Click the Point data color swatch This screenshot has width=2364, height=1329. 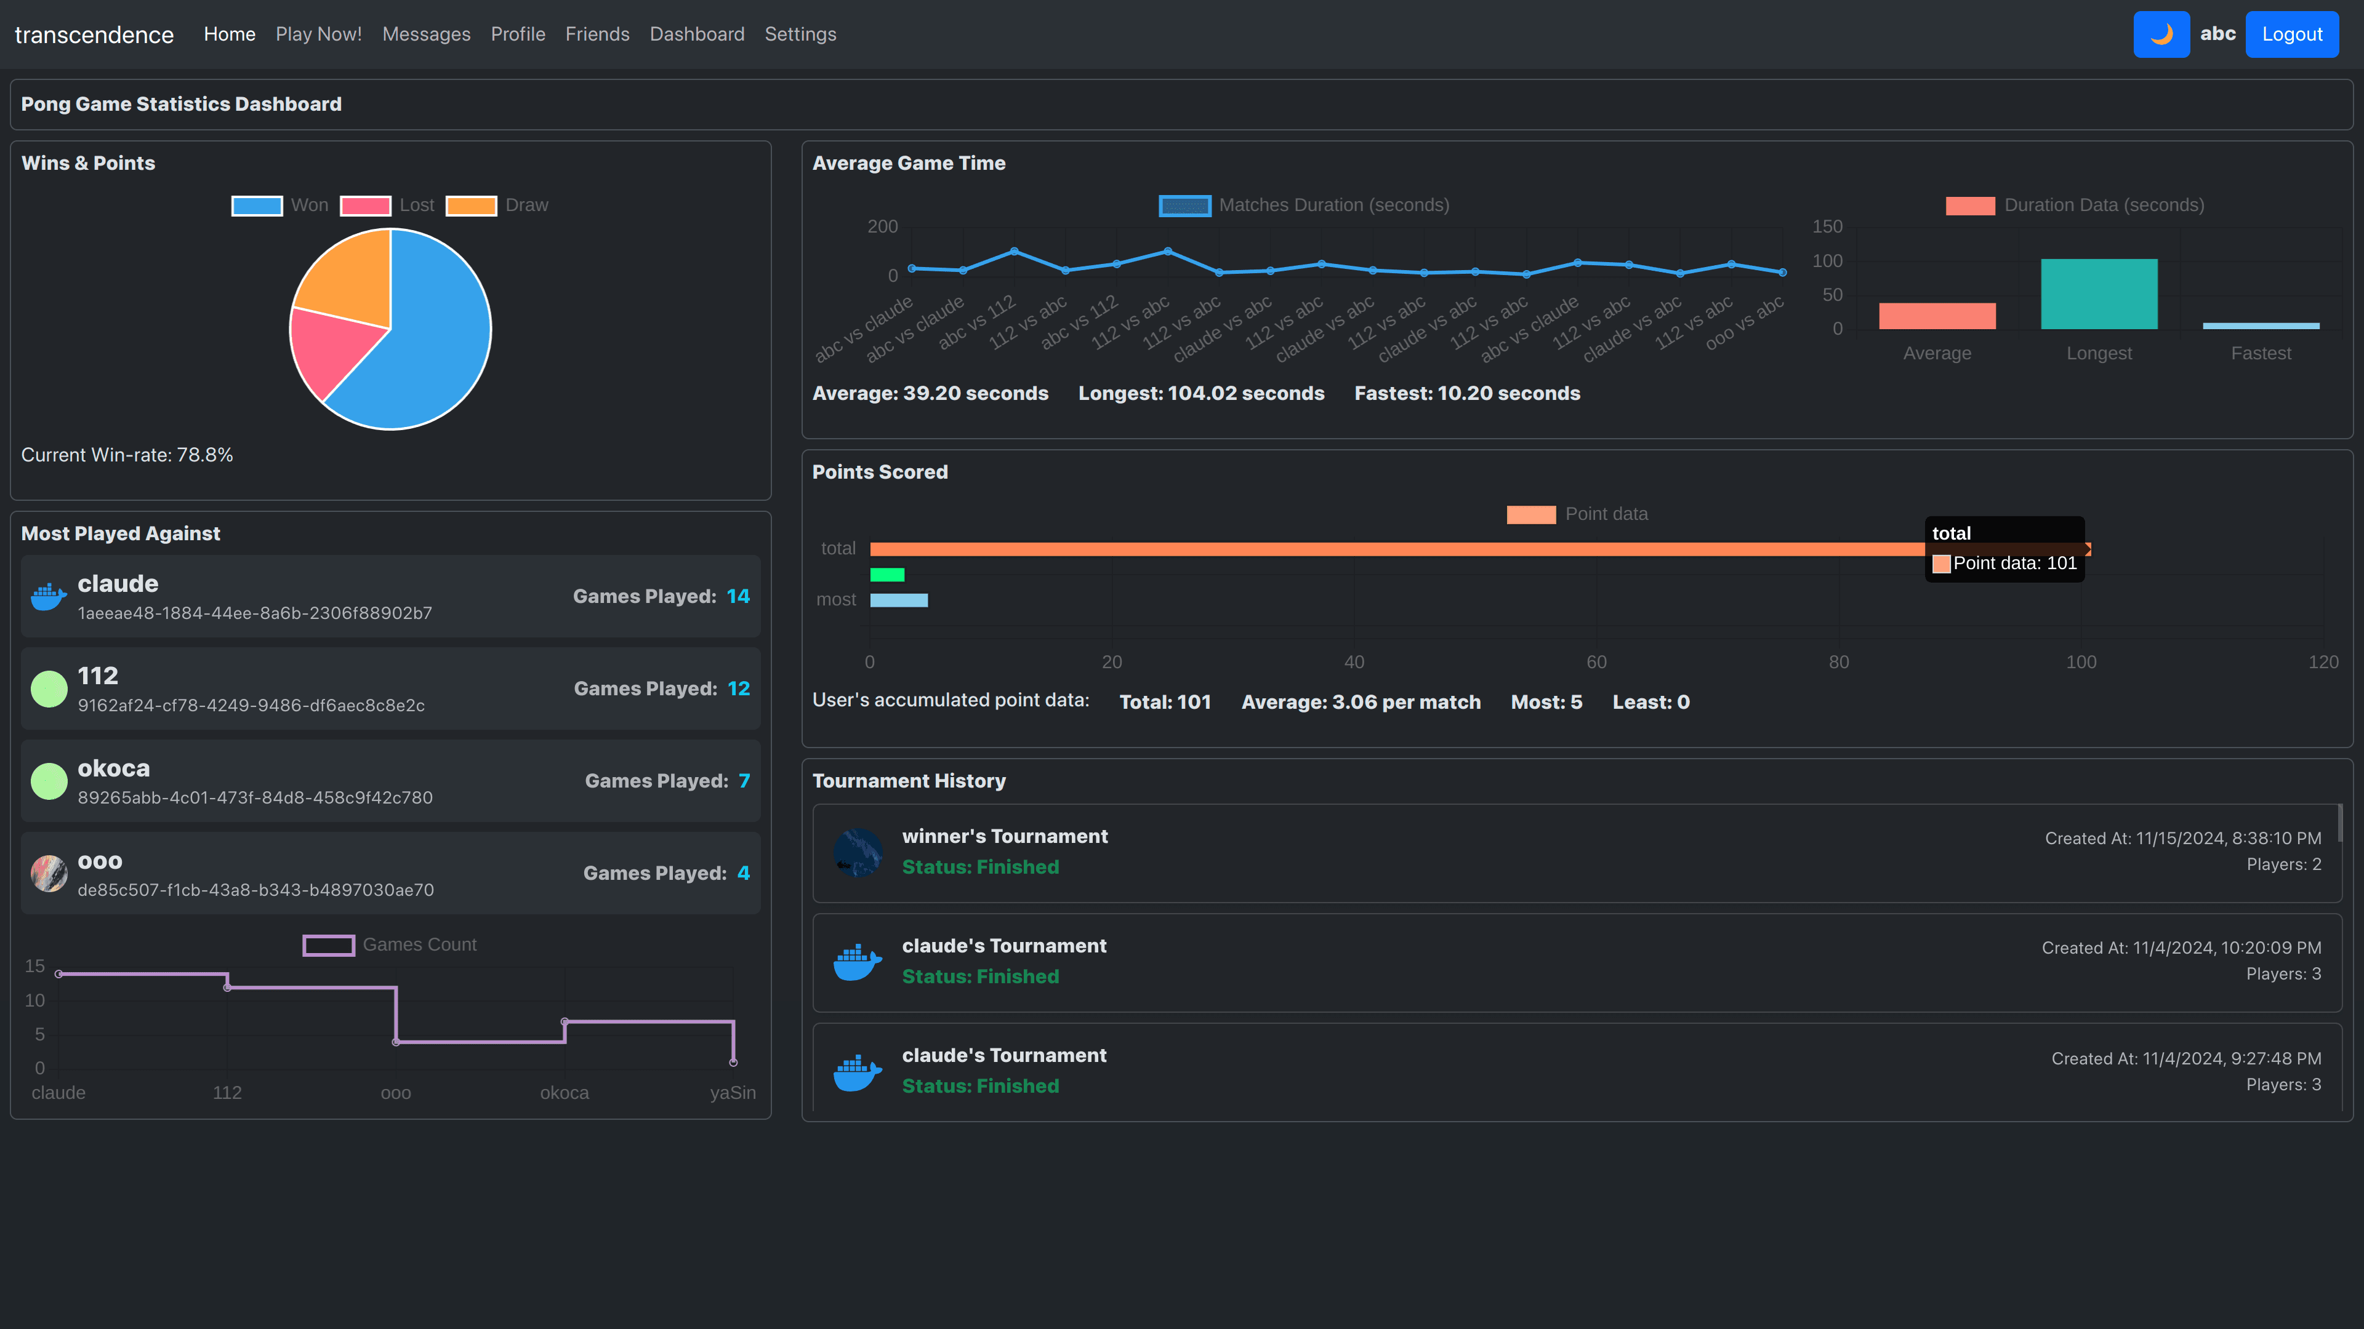coord(1530,514)
